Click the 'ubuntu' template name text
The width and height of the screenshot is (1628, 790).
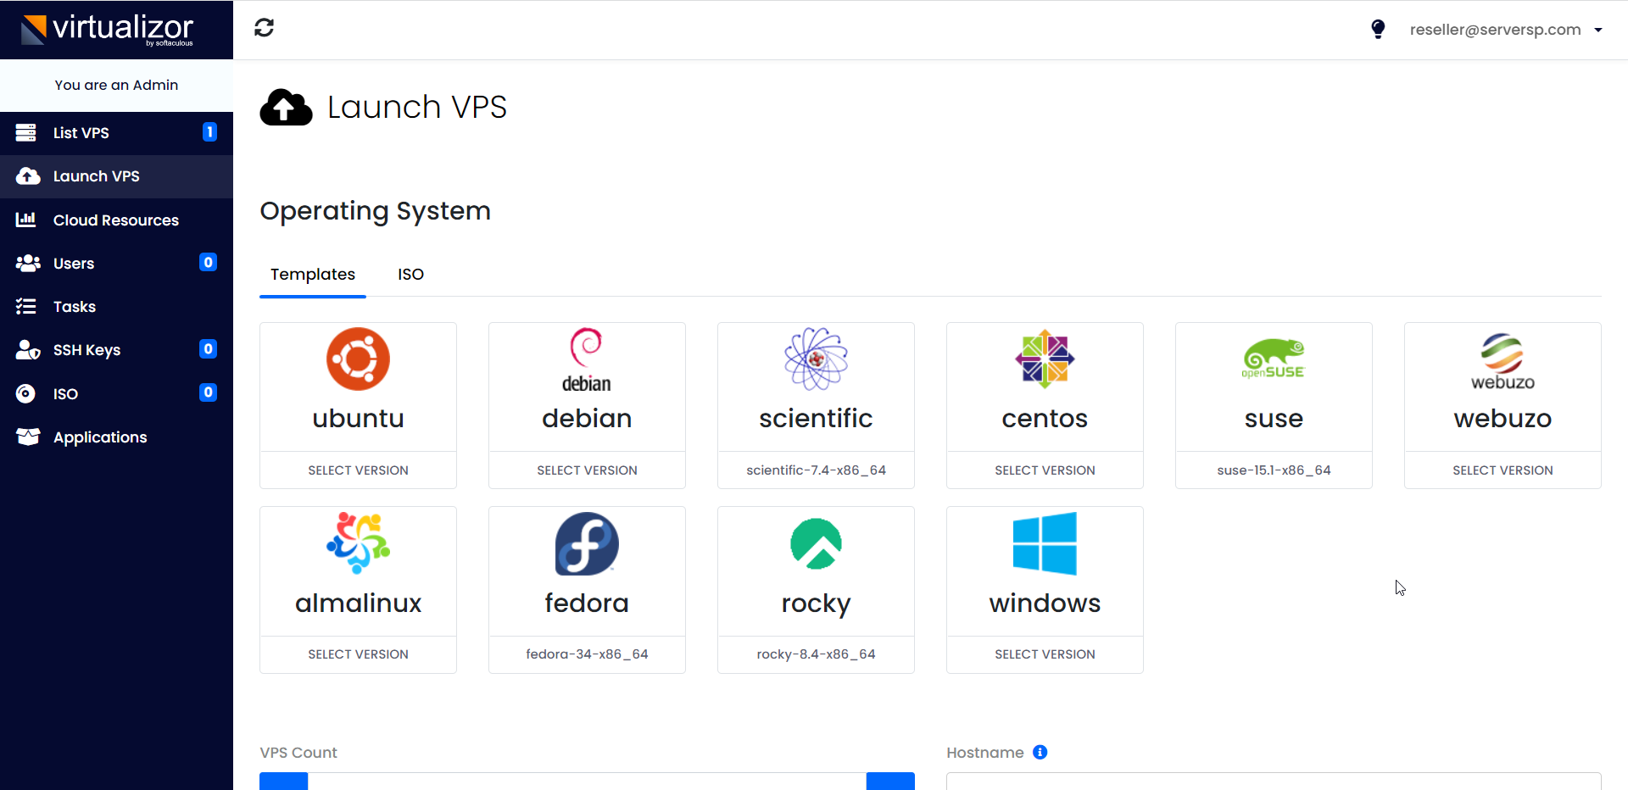358,419
